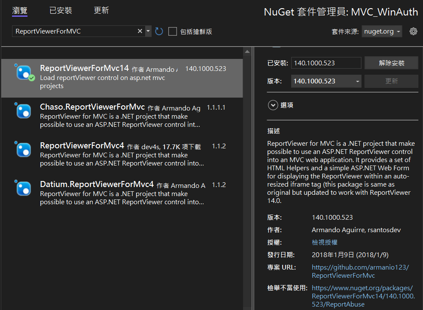Expand the 選項 options section
423x310 pixels.
tap(273, 105)
